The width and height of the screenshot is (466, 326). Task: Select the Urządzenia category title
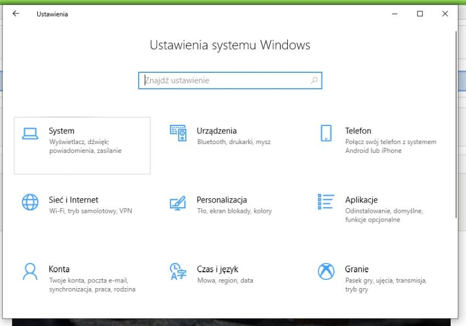(x=217, y=131)
